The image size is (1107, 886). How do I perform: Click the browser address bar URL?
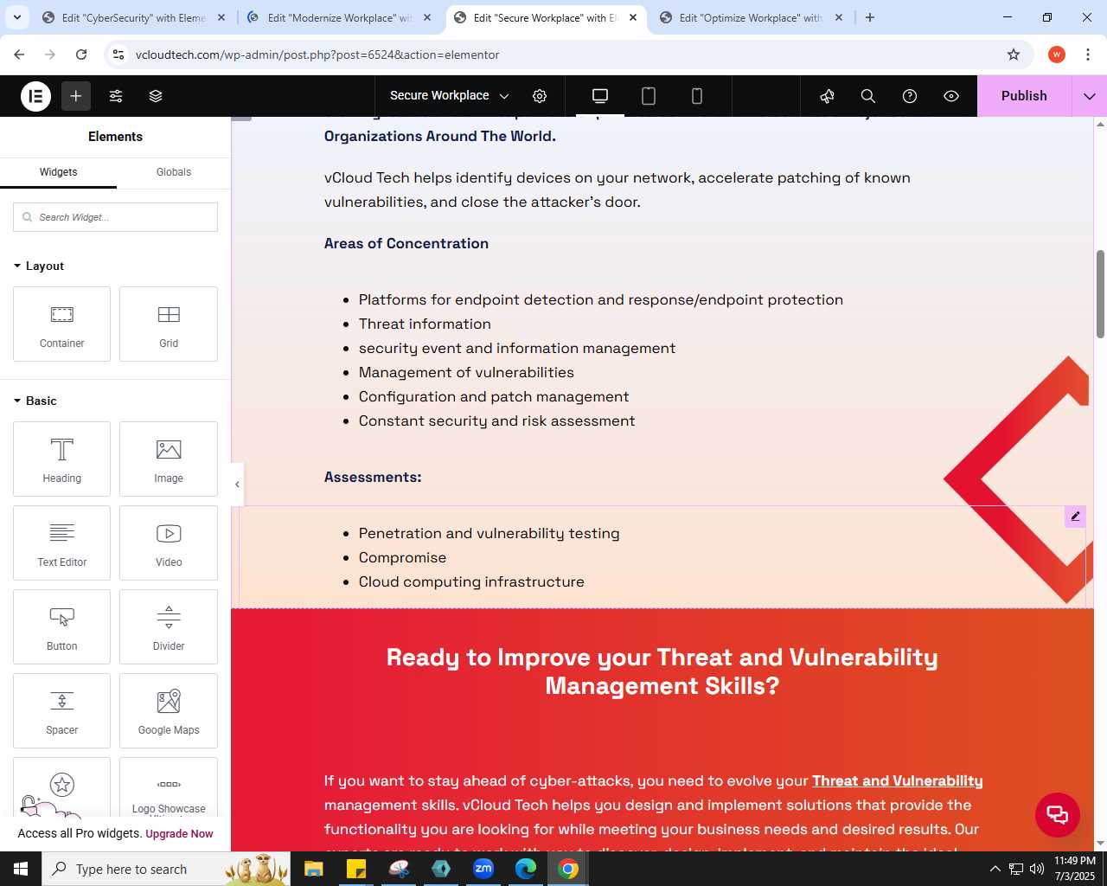317,55
